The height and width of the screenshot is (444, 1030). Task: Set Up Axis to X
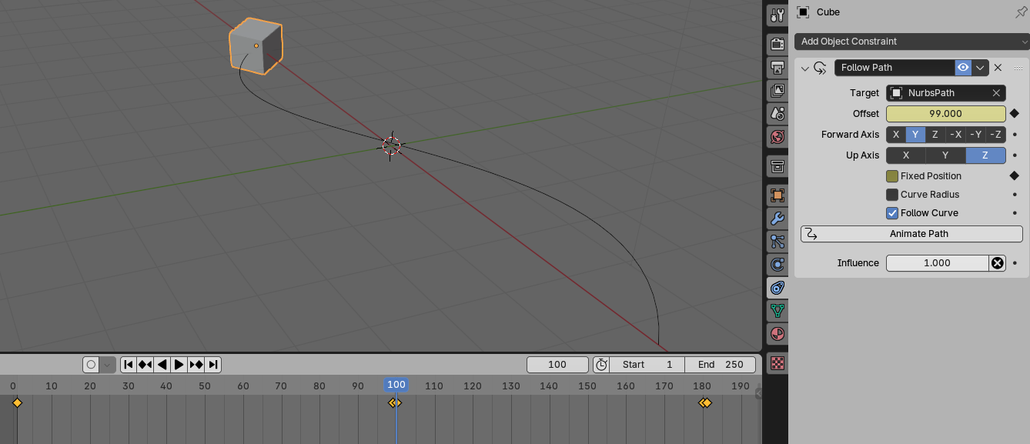point(906,155)
